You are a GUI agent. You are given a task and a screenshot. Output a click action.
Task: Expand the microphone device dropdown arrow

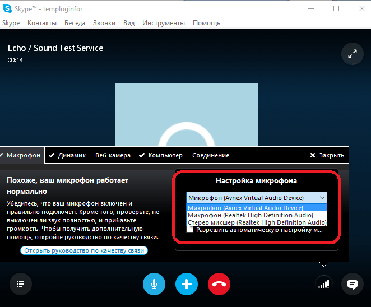coord(322,198)
